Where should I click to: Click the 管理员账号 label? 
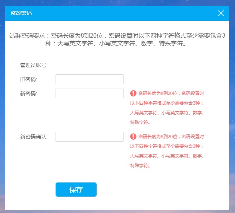click(34, 65)
